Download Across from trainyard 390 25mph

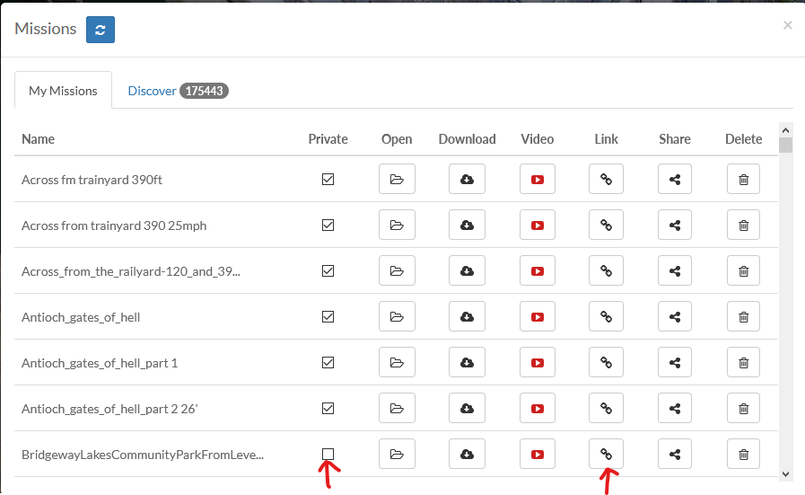[x=467, y=225]
